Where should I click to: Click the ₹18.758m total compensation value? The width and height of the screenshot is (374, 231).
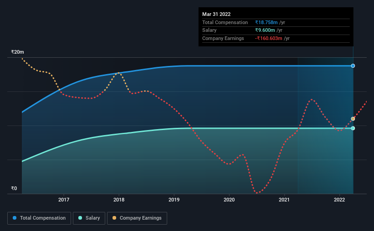(266, 22)
